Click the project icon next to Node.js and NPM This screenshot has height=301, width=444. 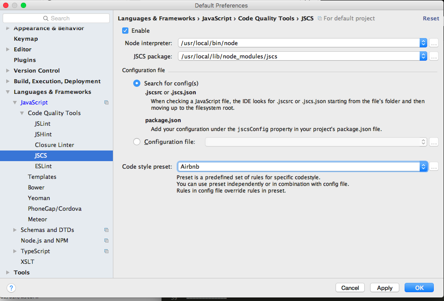106,240
